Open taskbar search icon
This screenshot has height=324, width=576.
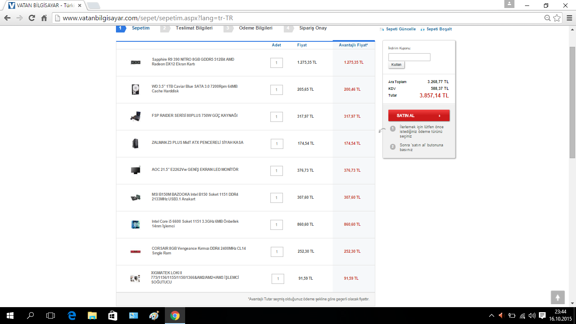tap(30, 316)
